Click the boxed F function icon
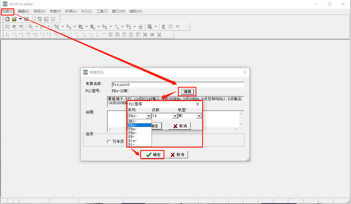 click(x=138, y=35)
